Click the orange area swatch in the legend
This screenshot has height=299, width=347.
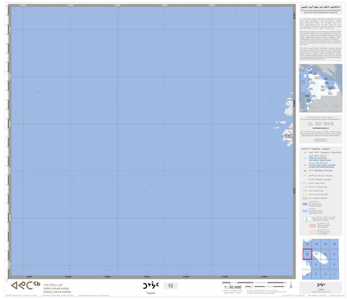[x=312, y=232]
